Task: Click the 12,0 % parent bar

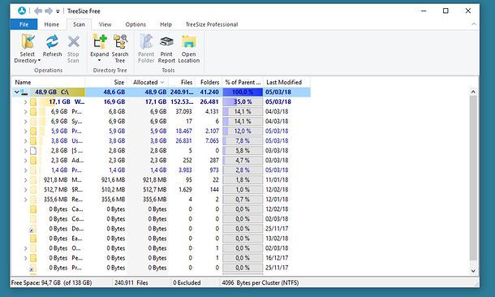Action: pyautogui.click(x=243, y=131)
